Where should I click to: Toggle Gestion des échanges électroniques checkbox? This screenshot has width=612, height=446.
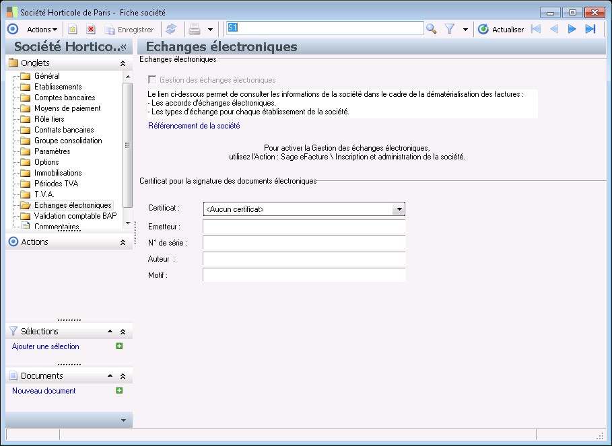click(152, 79)
